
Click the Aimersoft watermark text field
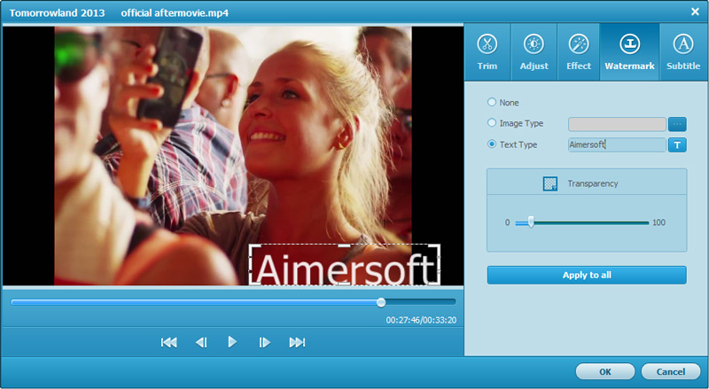(x=617, y=144)
